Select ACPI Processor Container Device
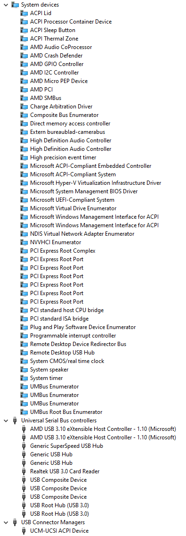Image resolution: width=186 pixels, height=536 pixels. [x=71, y=22]
